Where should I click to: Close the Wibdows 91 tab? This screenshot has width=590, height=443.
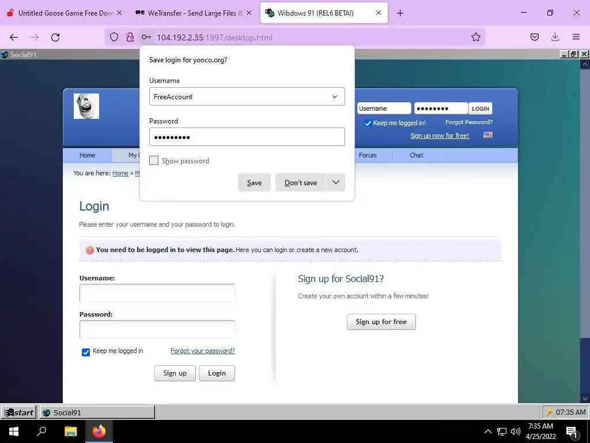[379, 13]
